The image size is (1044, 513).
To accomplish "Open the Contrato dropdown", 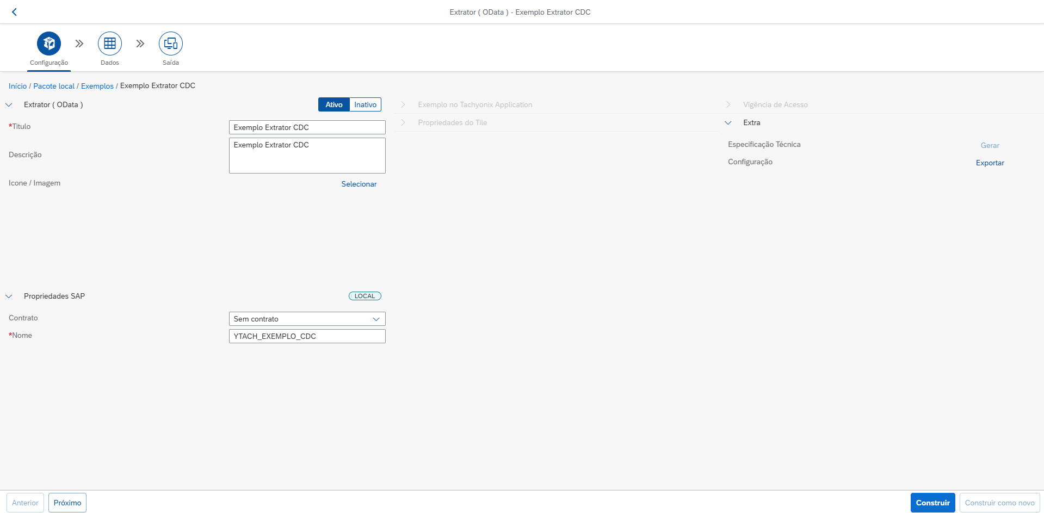I will (307, 319).
